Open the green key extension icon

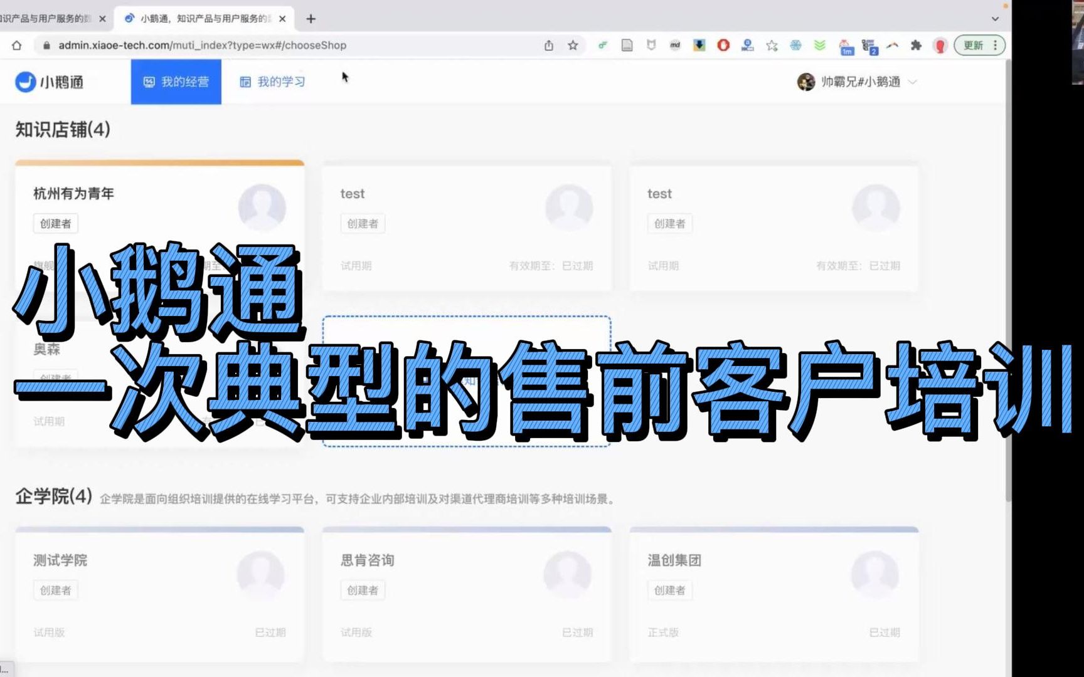[602, 45]
